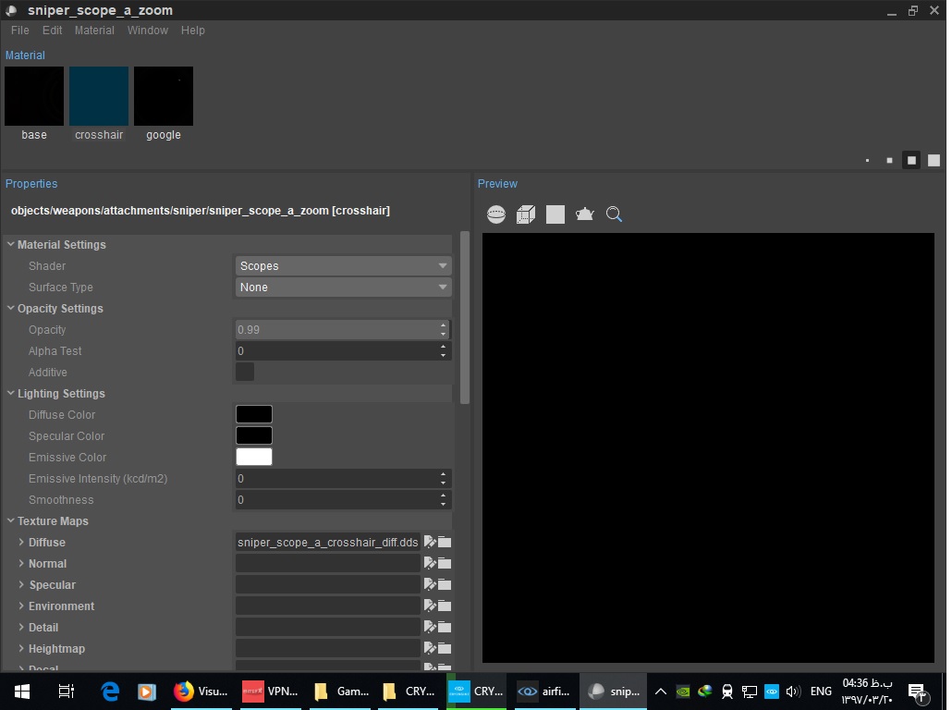Click the magnifier preview icon
This screenshot has height=710, width=952.
coord(614,214)
